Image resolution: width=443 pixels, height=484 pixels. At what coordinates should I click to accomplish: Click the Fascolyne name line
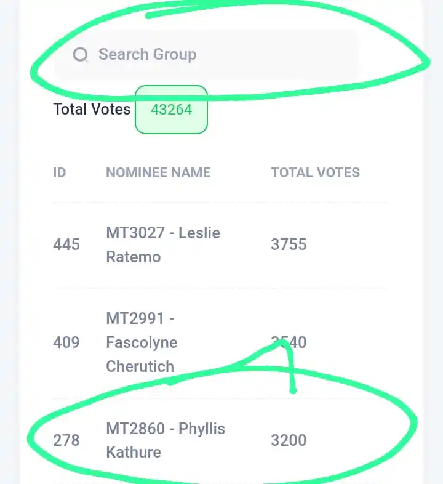[142, 343]
